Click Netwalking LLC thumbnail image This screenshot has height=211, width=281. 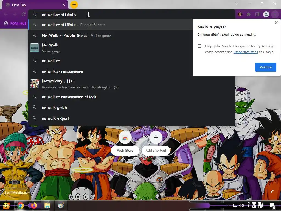[x=34, y=84]
